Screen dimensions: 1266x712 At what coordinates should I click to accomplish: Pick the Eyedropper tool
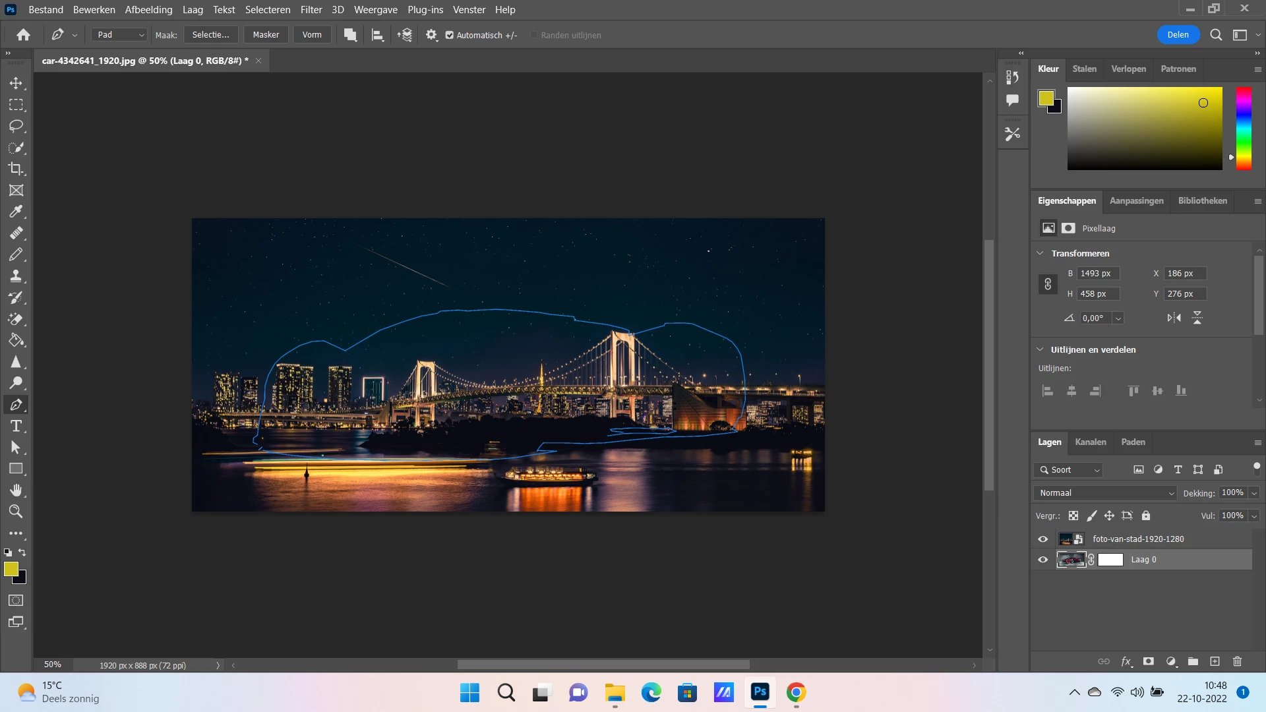(16, 212)
